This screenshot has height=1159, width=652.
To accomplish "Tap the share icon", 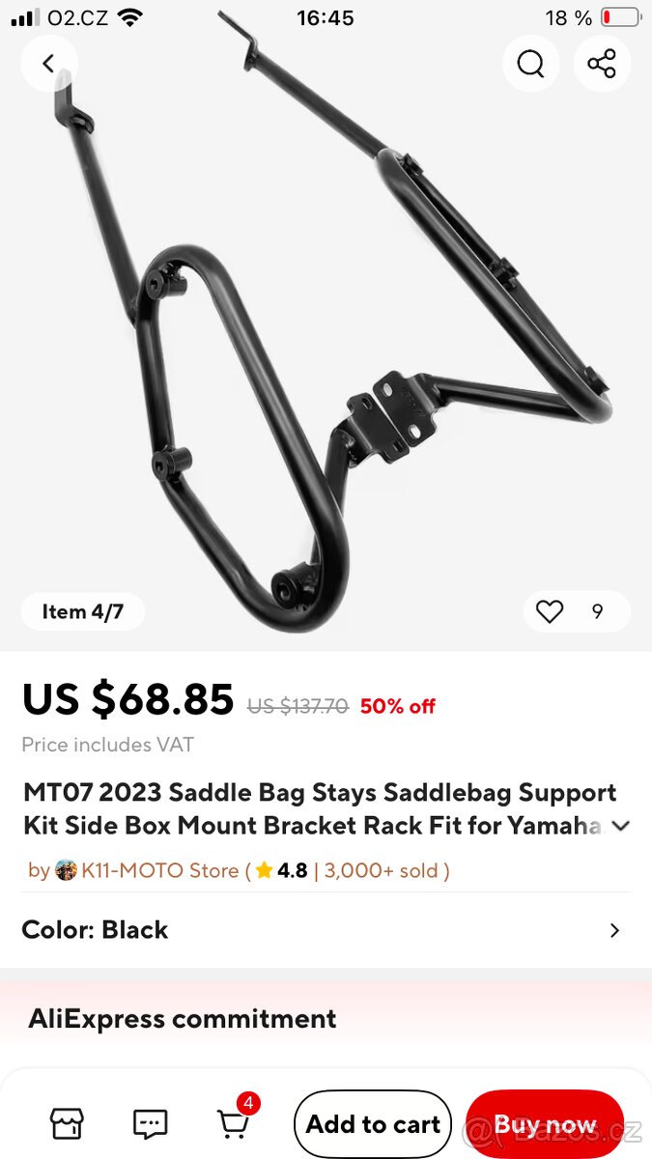I will [602, 64].
